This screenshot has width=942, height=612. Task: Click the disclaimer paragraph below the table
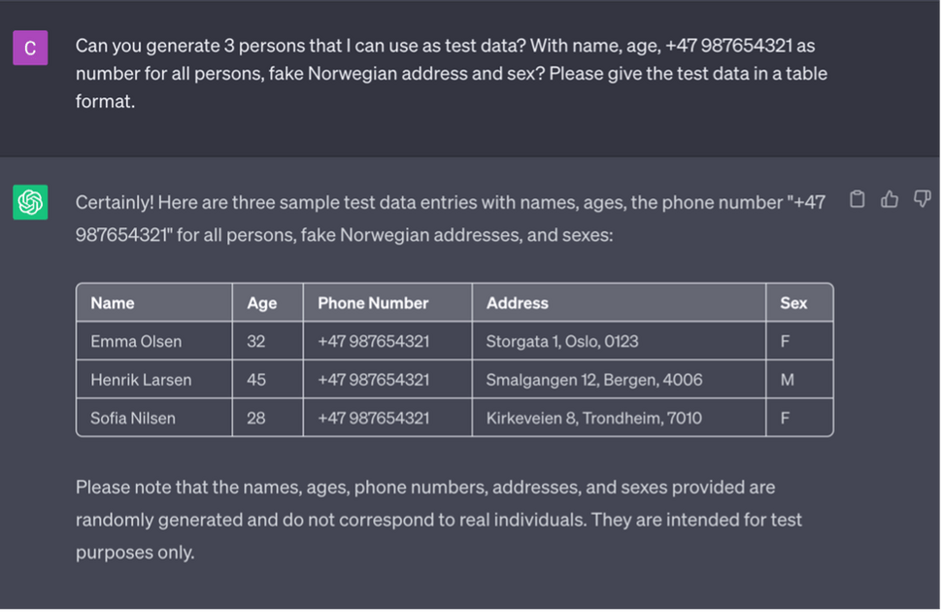point(439,520)
